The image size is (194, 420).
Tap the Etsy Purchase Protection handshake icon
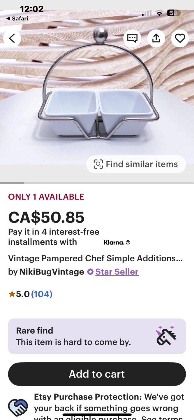[18, 407]
